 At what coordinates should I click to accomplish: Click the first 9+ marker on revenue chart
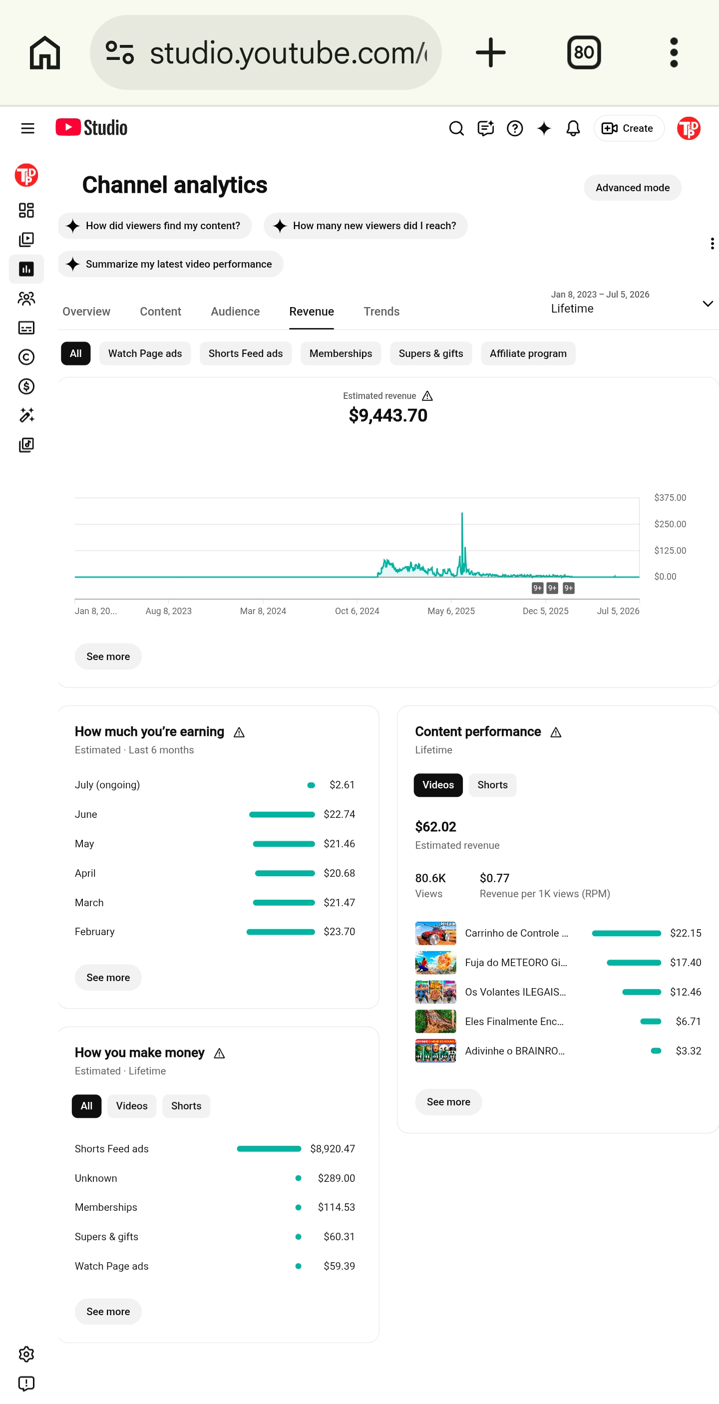click(x=537, y=588)
